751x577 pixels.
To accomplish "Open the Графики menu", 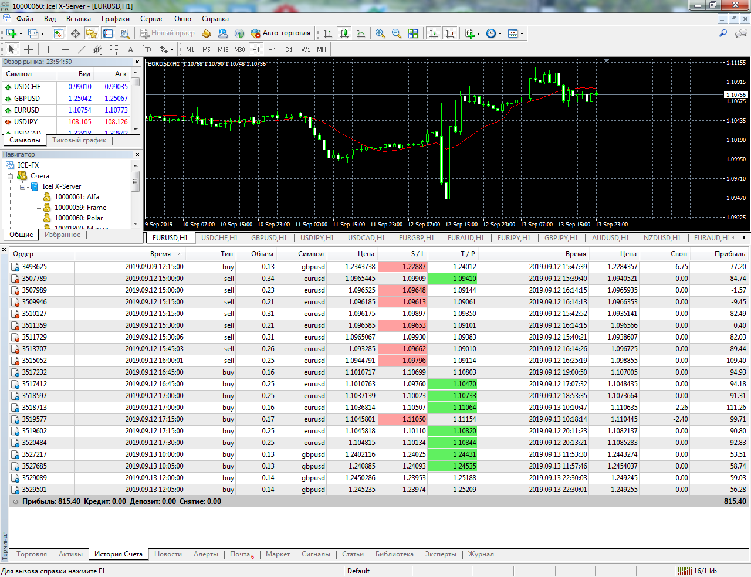I will tap(115, 19).
